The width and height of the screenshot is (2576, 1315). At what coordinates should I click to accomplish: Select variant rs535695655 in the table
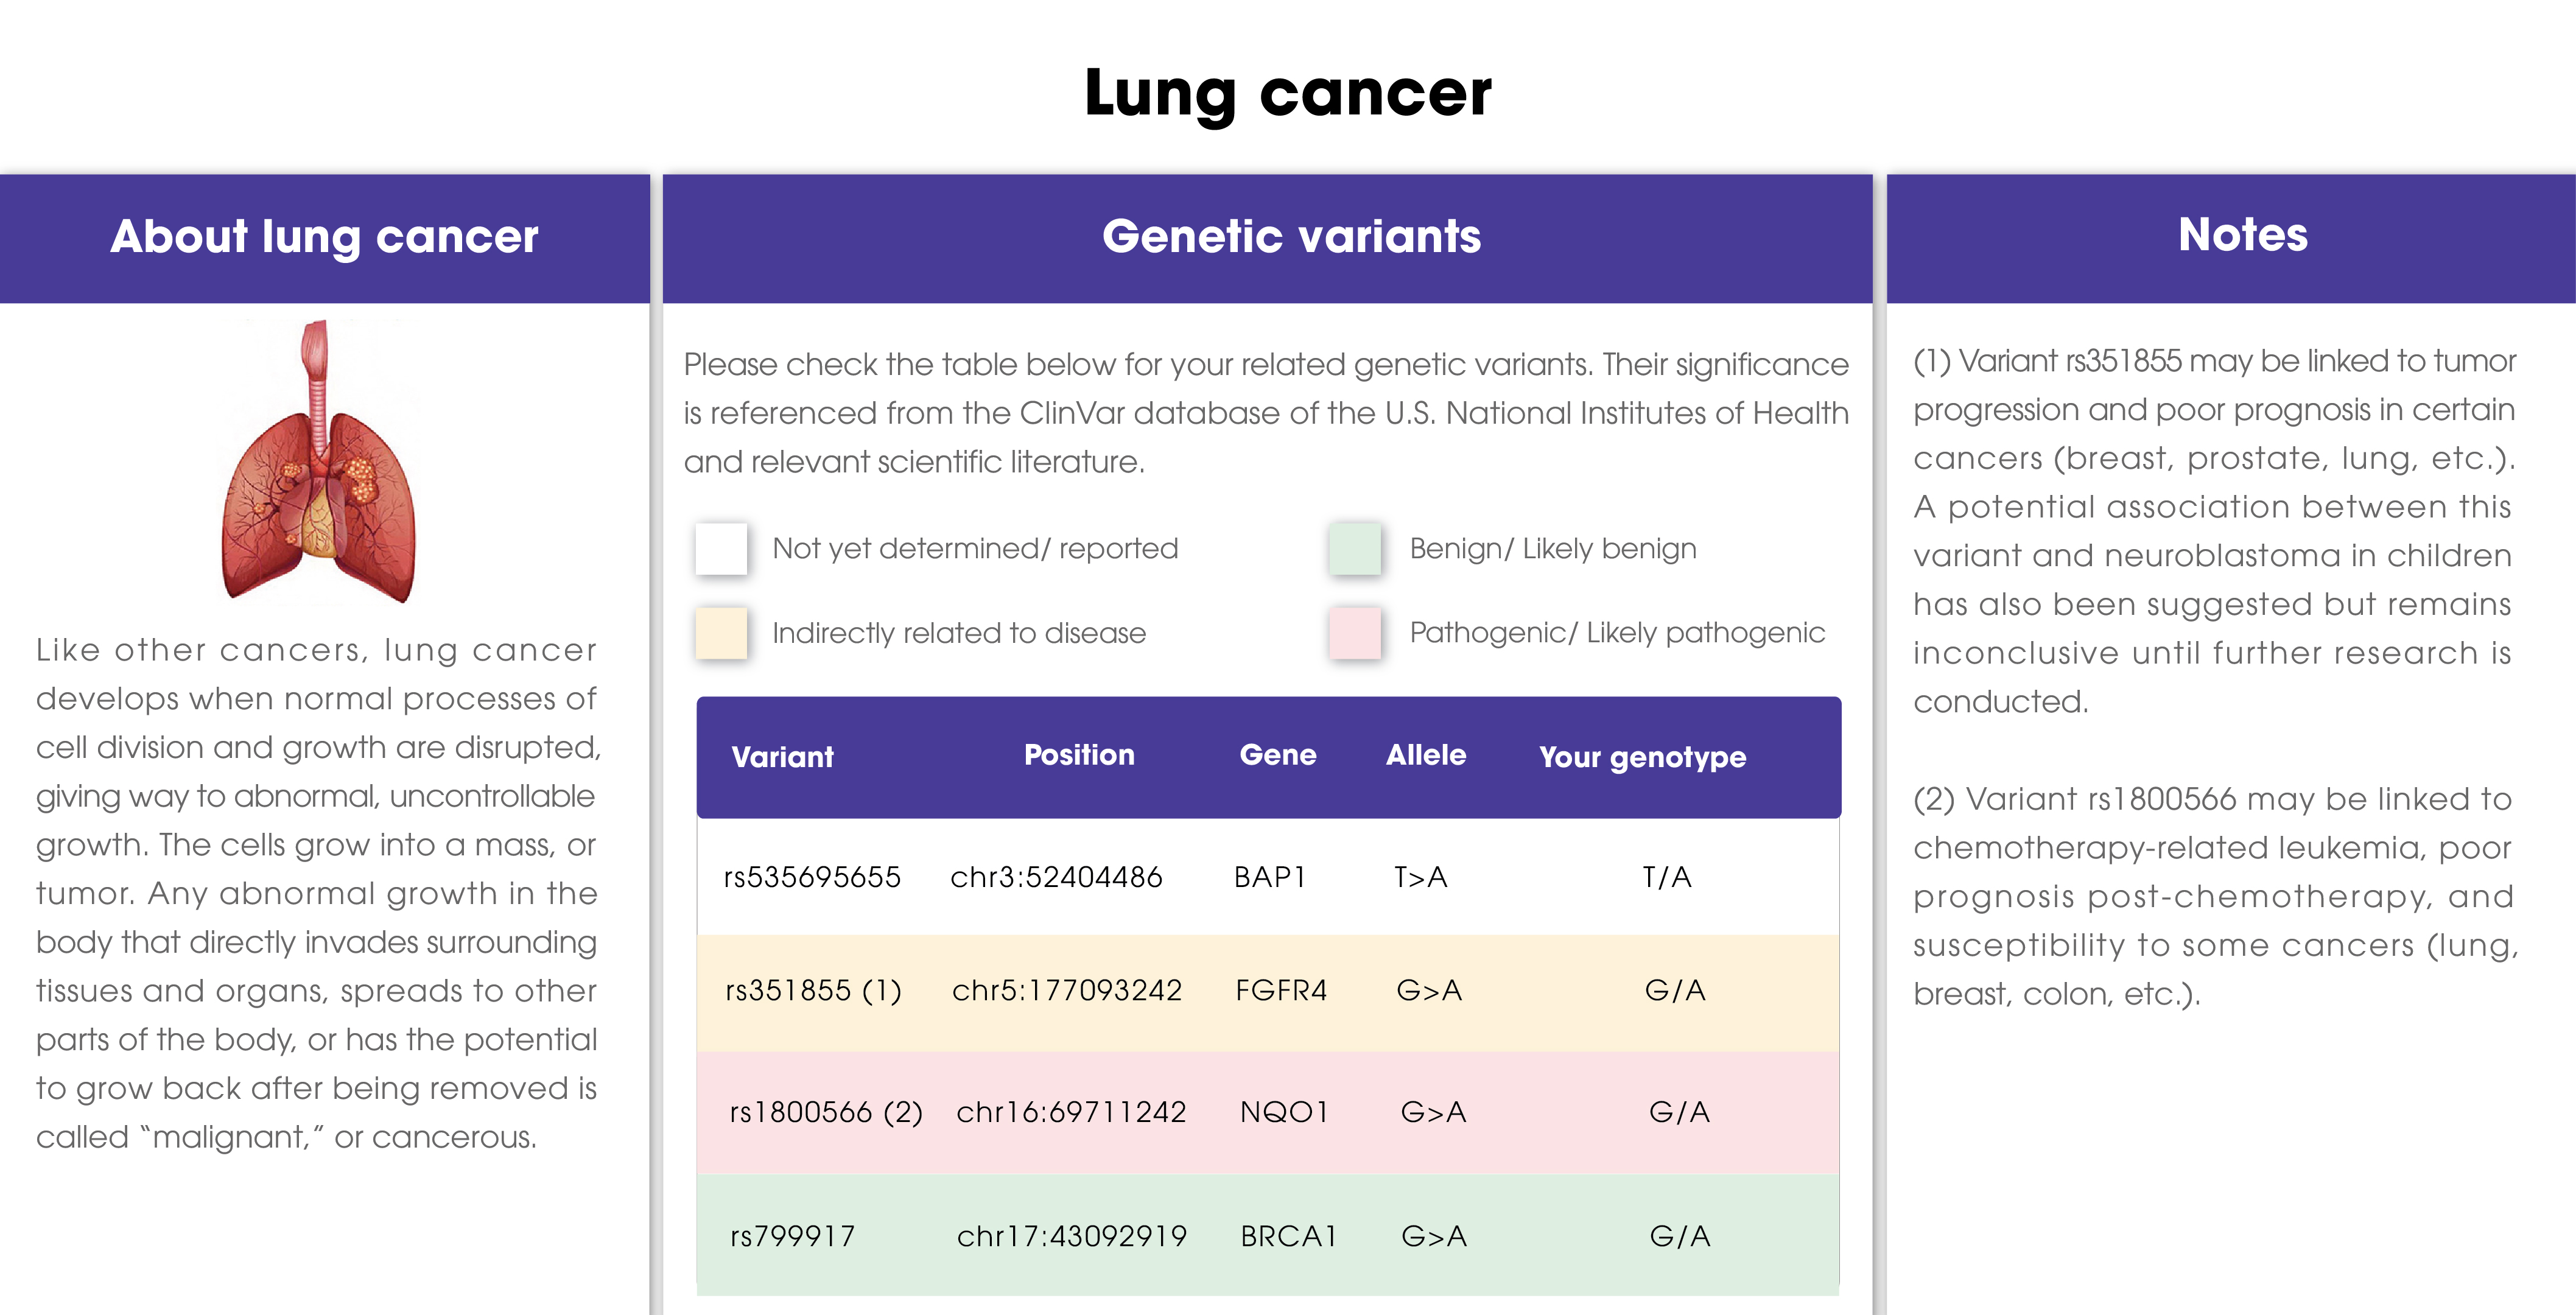tap(812, 877)
